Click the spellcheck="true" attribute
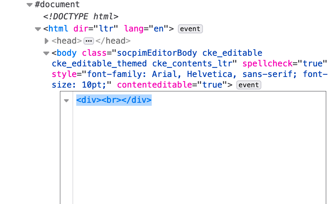The image size is (330, 204). click(x=285, y=64)
